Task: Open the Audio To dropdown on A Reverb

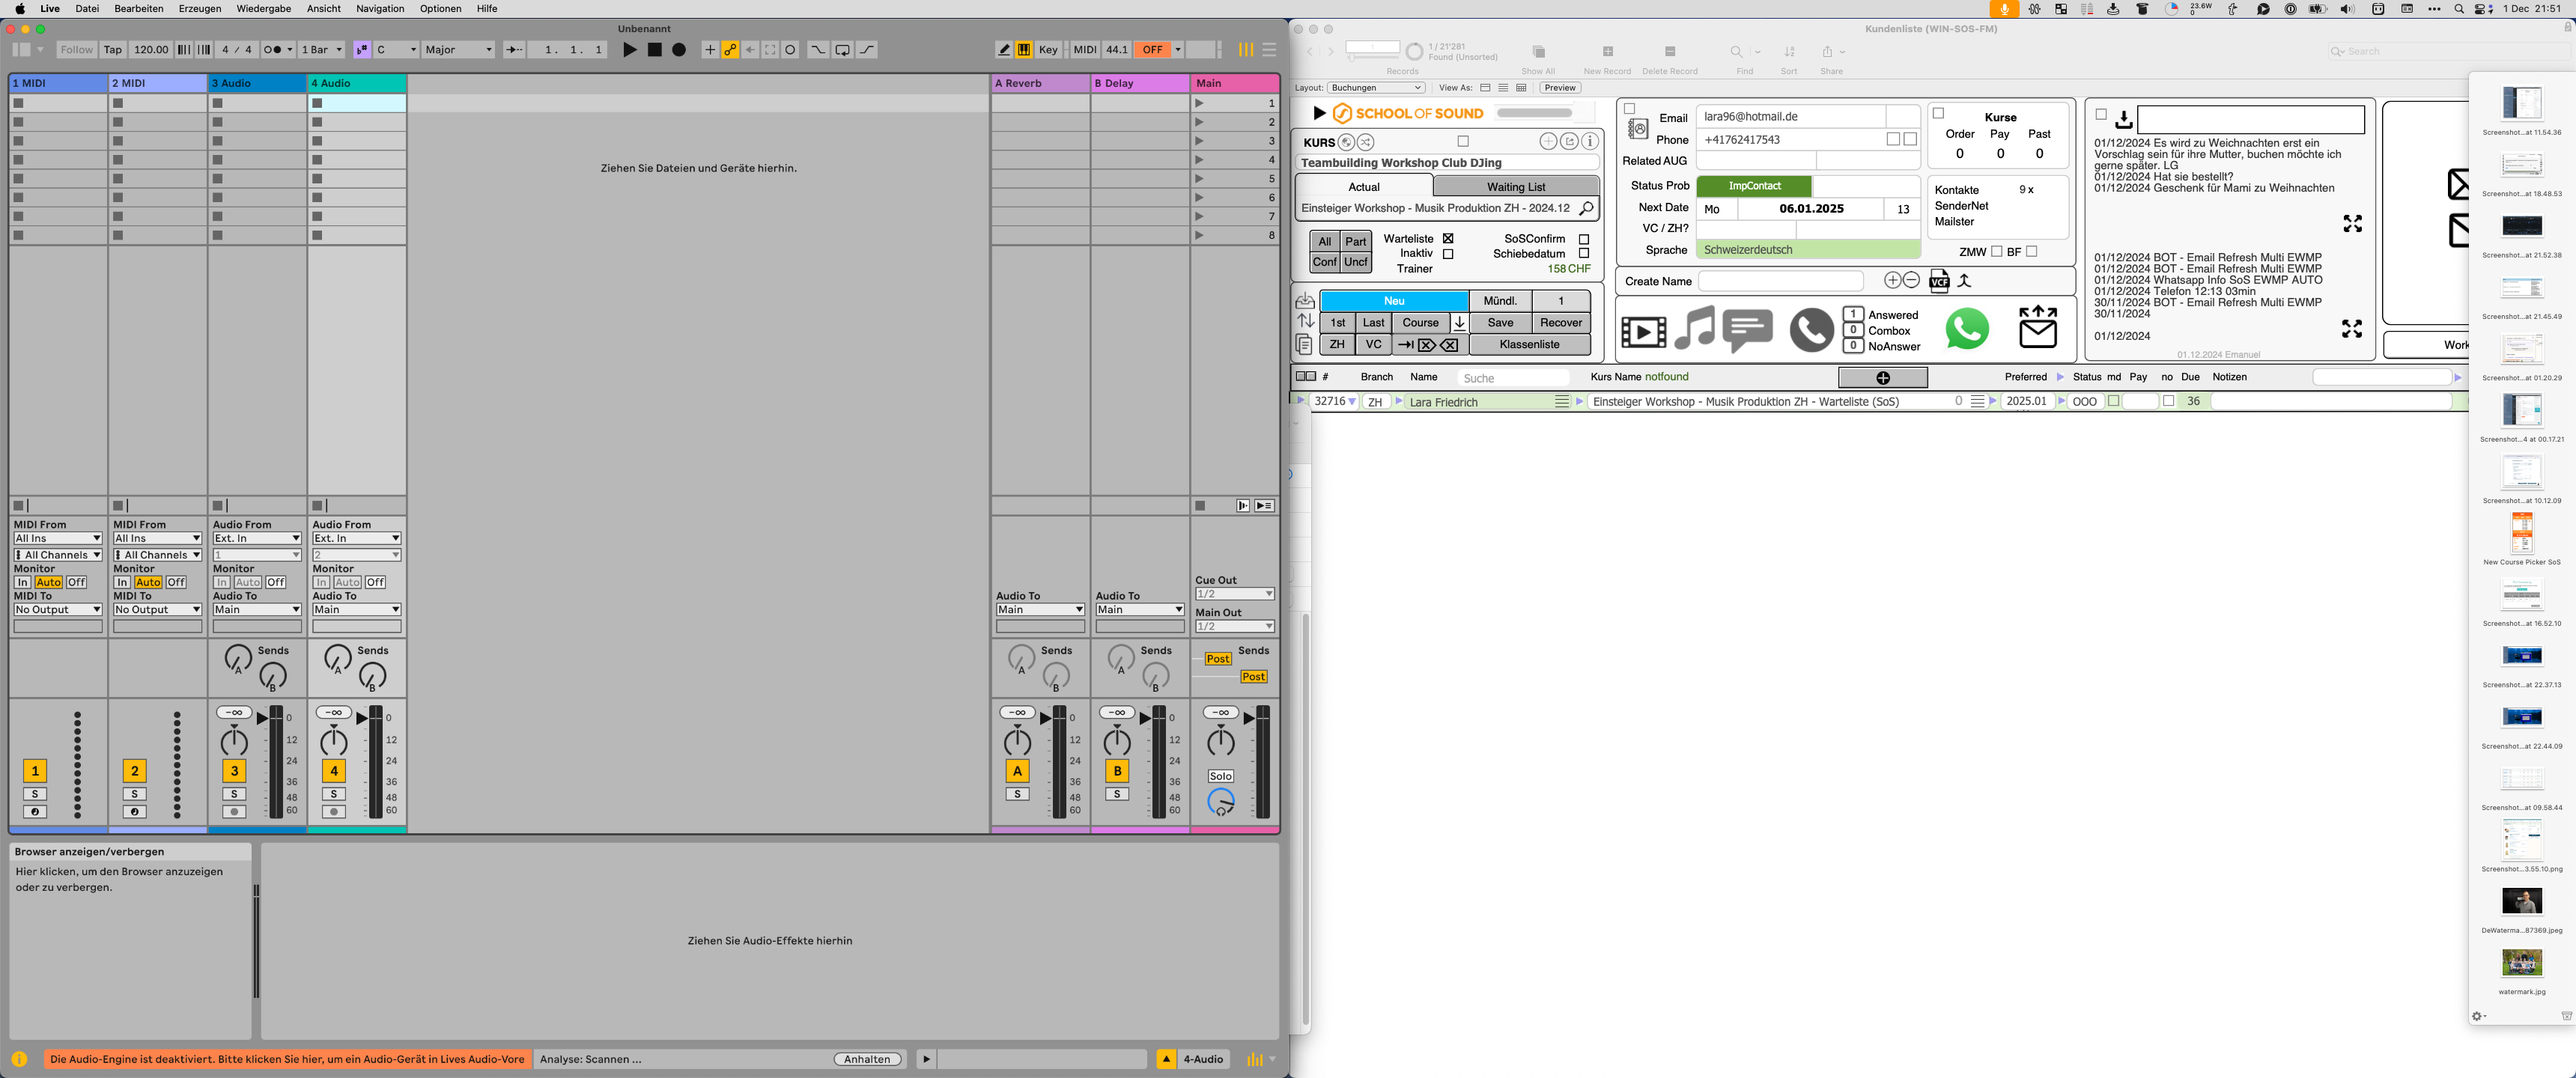Action: pos(1040,610)
